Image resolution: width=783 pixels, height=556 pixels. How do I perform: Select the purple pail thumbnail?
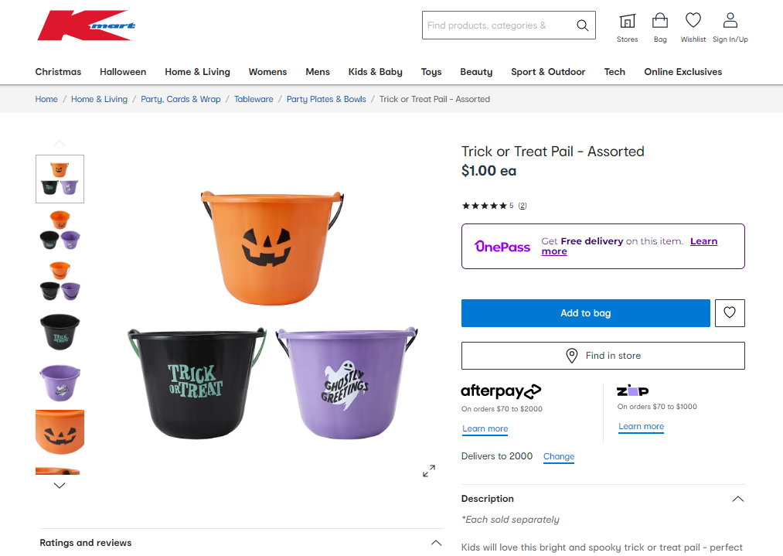[x=60, y=383]
